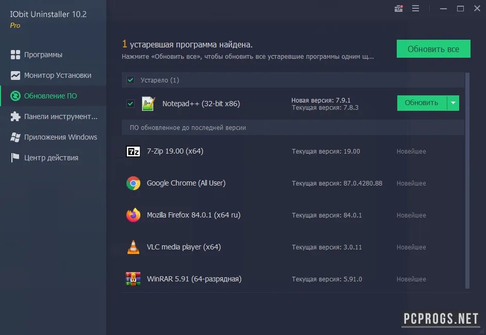This screenshot has height=335, width=486.
Task: Open the Центр действия section
Action: [53, 158]
